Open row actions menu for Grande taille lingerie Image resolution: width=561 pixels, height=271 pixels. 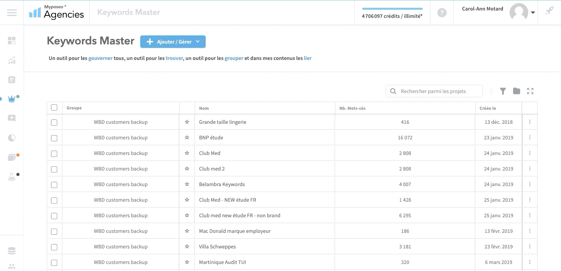[x=530, y=122]
